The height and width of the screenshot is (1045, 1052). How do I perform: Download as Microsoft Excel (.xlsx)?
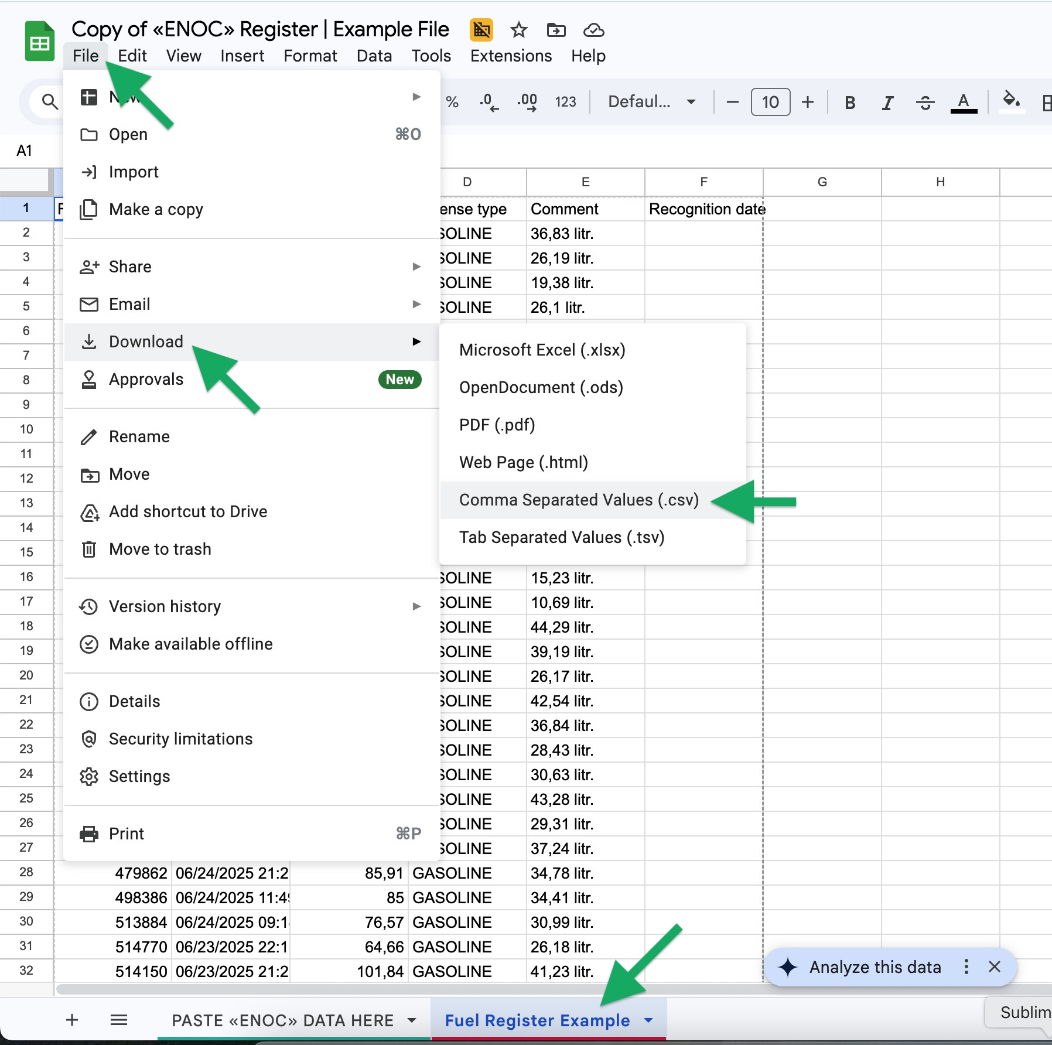pyautogui.click(x=593, y=350)
